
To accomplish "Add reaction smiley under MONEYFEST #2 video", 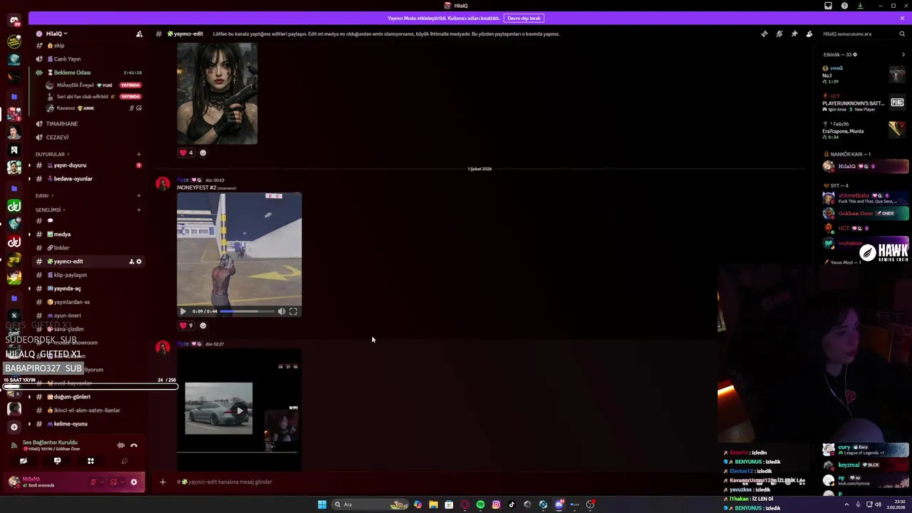I will pos(203,326).
